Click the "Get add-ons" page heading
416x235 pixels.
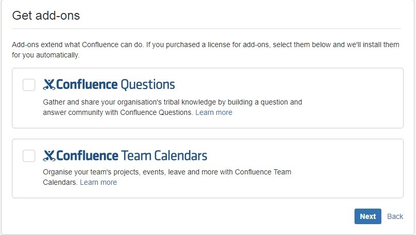(x=46, y=15)
